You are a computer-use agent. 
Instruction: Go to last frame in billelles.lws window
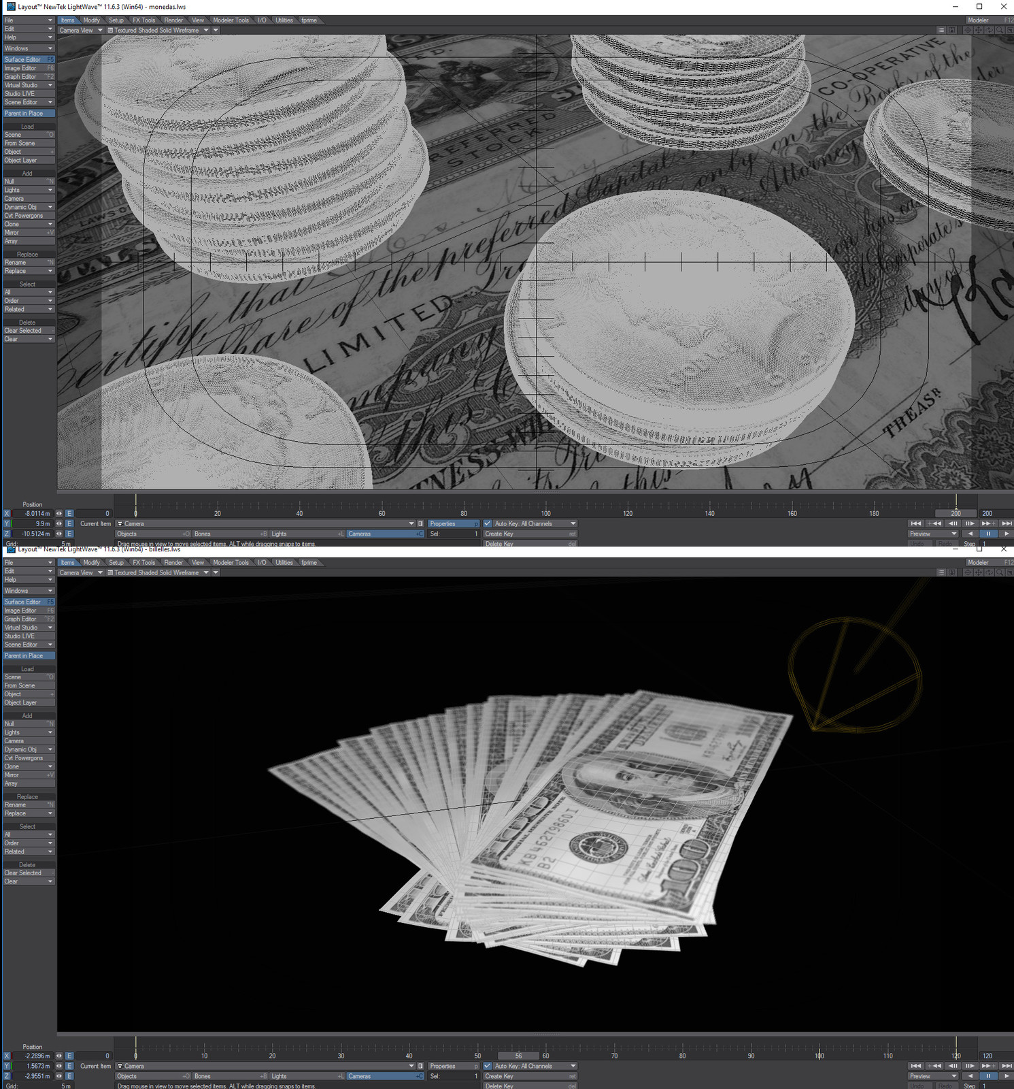(x=1007, y=1066)
